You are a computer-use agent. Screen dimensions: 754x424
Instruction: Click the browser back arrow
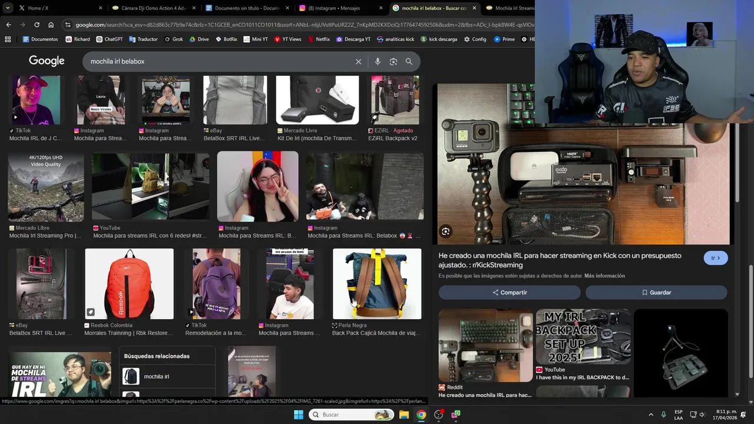pyautogui.click(x=8, y=25)
